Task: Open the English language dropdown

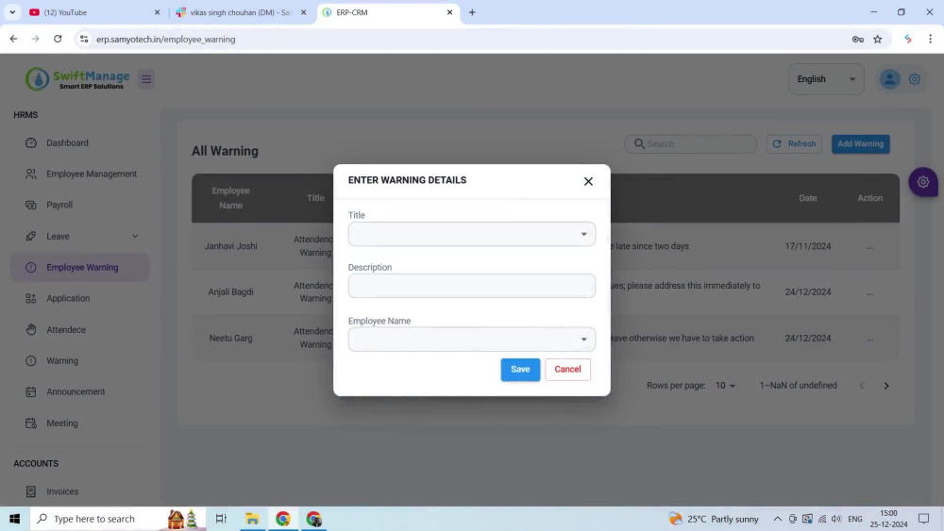Action: tap(826, 79)
